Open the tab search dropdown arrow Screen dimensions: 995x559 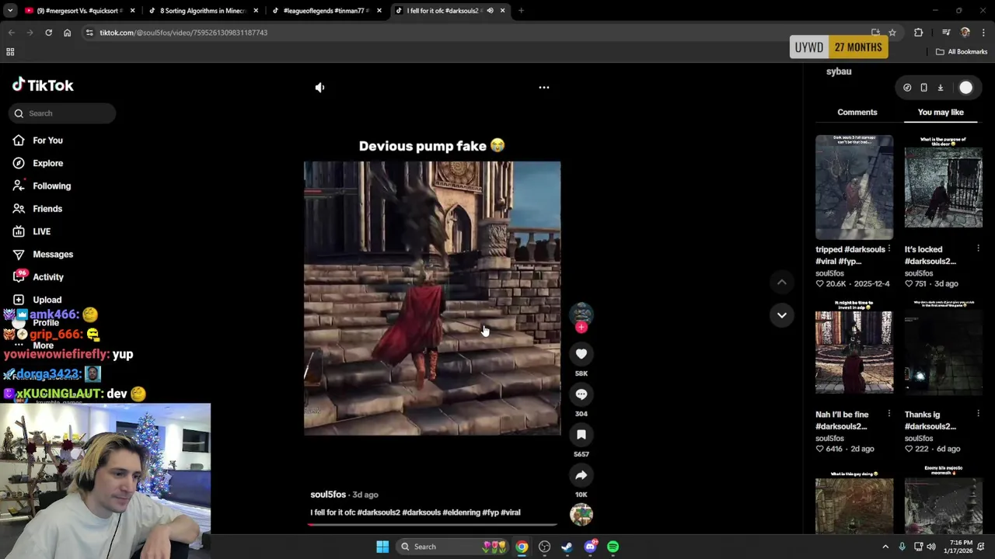[x=10, y=11]
